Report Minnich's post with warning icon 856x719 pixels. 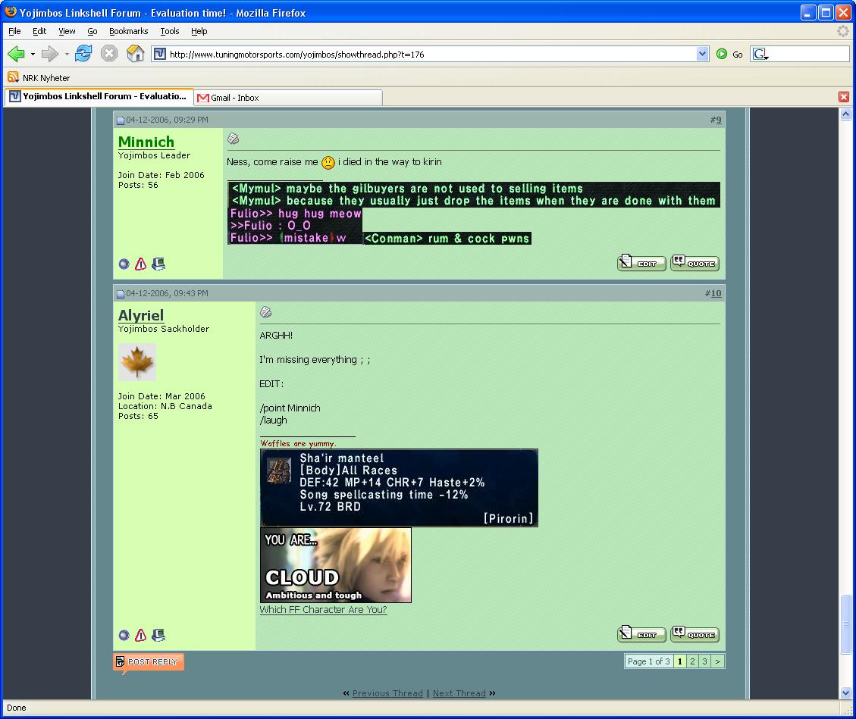pyautogui.click(x=140, y=264)
